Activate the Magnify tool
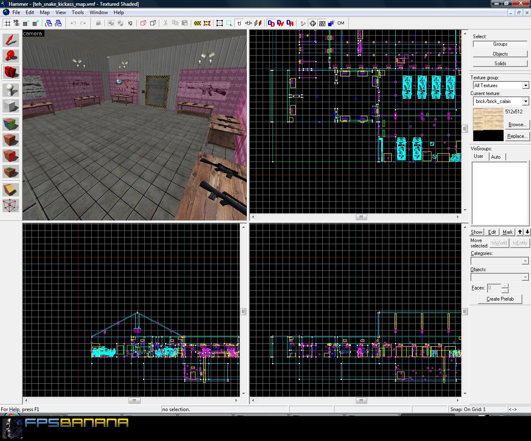The height and width of the screenshot is (441, 531). point(11,56)
